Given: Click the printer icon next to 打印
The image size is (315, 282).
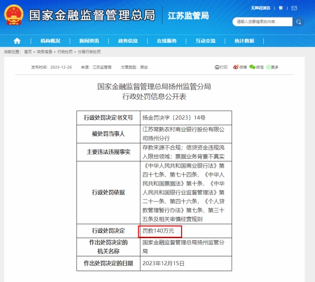Looking at the screenshot, I should click(x=217, y=67).
